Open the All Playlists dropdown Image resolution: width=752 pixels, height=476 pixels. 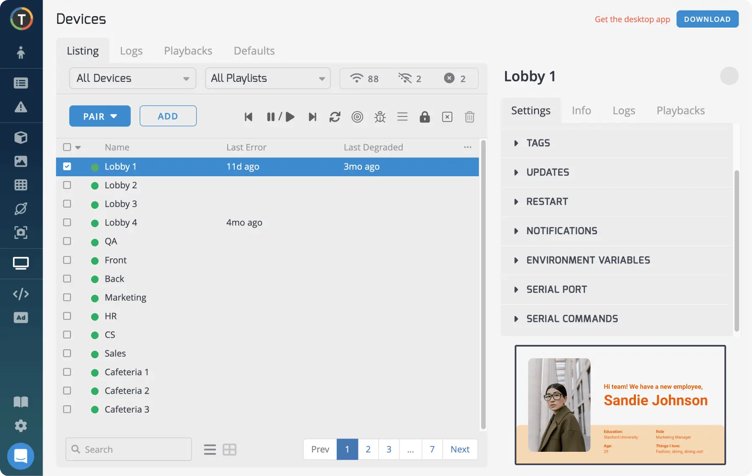click(267, 78)
